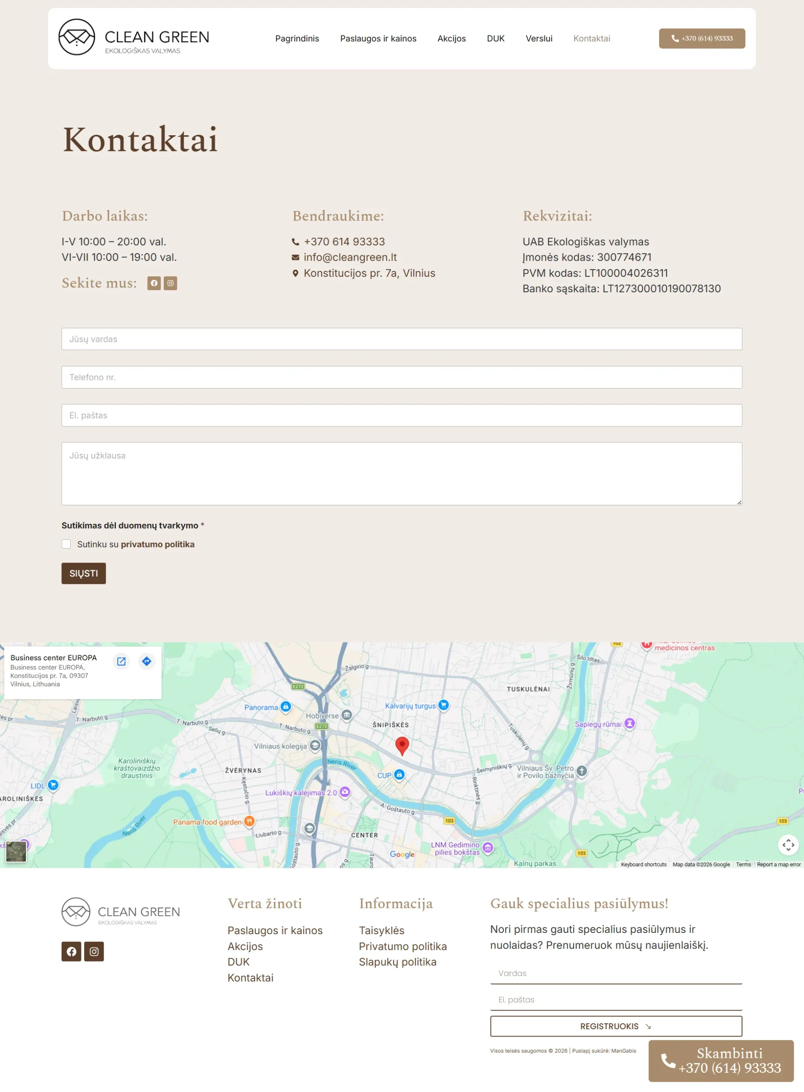
Task: Open Instagram icon beside Sekite mus
Action: click(170, 283)
